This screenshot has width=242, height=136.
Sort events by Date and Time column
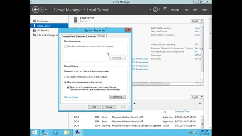pyautogui.click(x=182, y=111)
